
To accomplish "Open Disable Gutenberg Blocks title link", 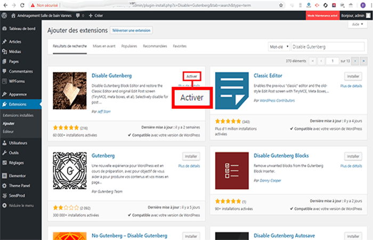I will pyautogui.click(x=281, y=156).
